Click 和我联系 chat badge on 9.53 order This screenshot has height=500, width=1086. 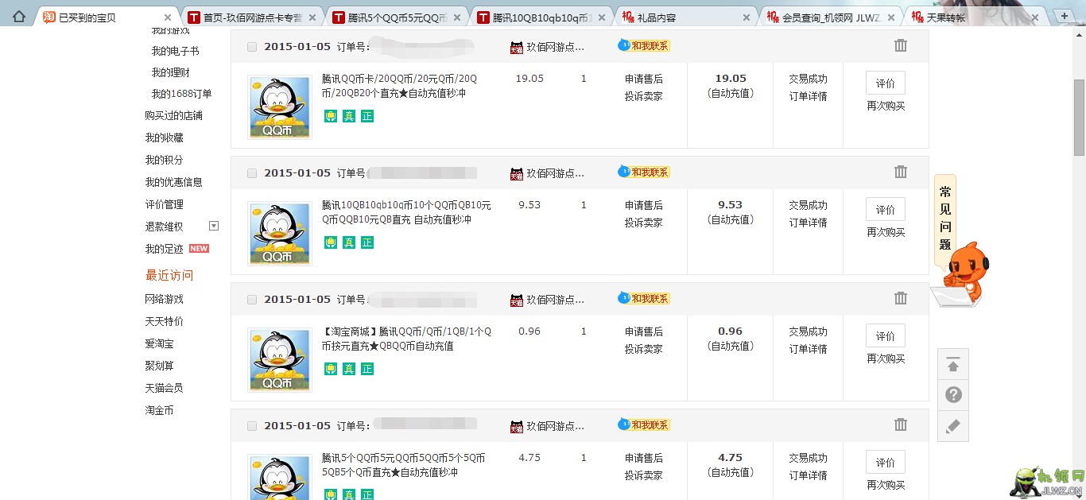(644, 172)
